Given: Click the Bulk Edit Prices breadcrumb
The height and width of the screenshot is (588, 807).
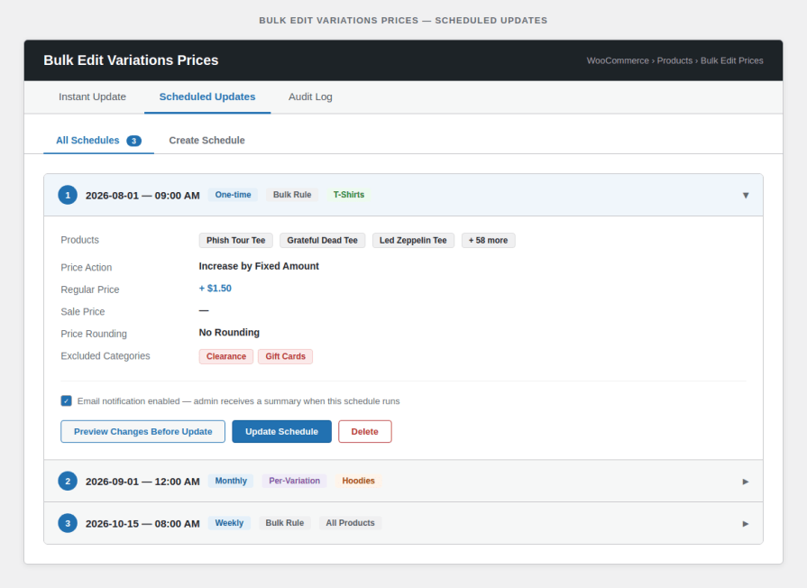Looking at the screenshot, I should tap(731, 60).
